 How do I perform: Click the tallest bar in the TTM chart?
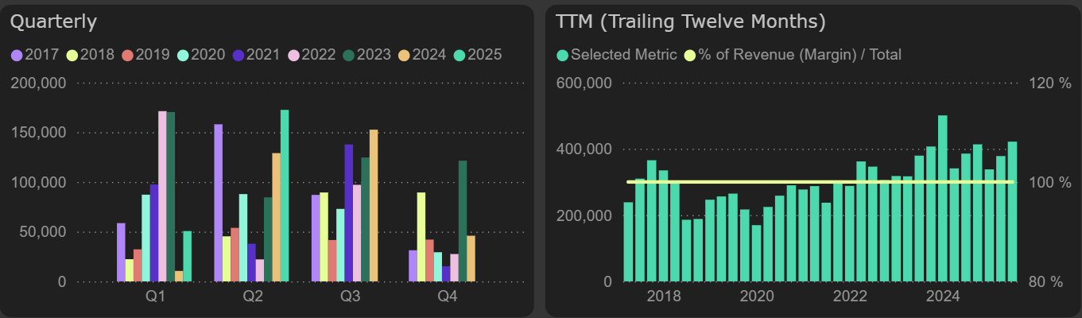coord(942,199)
